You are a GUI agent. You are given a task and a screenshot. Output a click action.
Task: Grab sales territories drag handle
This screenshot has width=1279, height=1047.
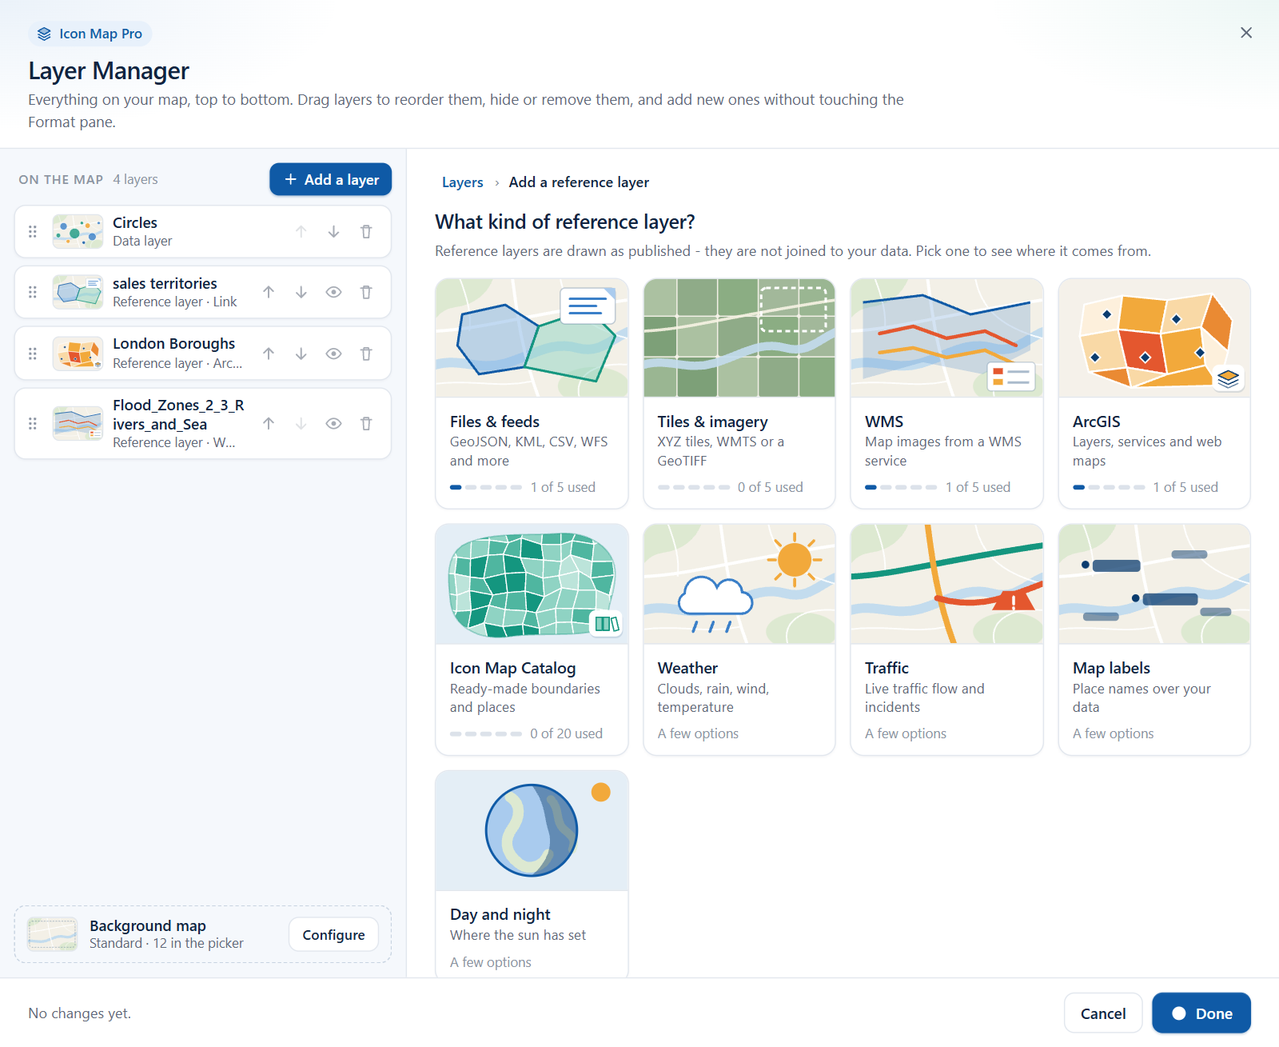click(33, 293)
